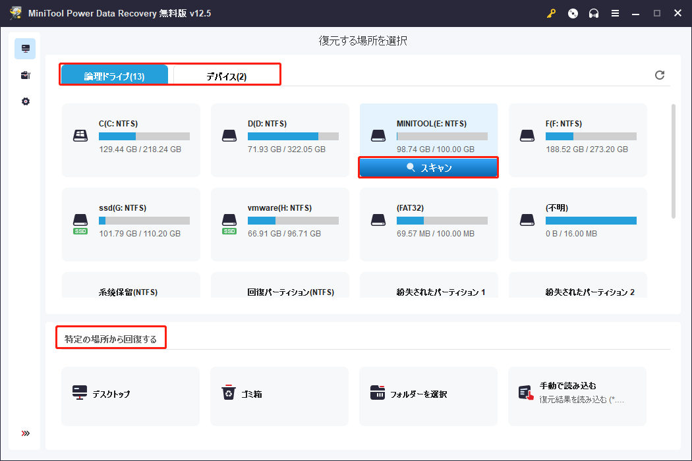Click the 手動で読み込む label
This screenshot has height=461, width=692.
coord(567,385)
